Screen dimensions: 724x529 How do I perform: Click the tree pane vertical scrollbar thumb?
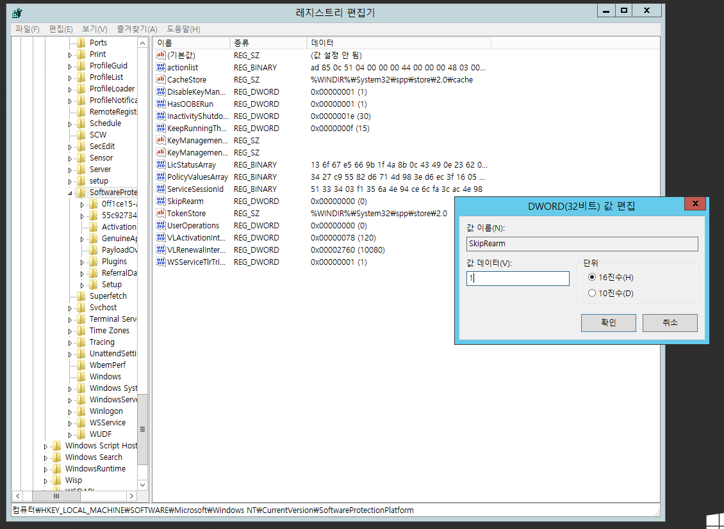142,429
